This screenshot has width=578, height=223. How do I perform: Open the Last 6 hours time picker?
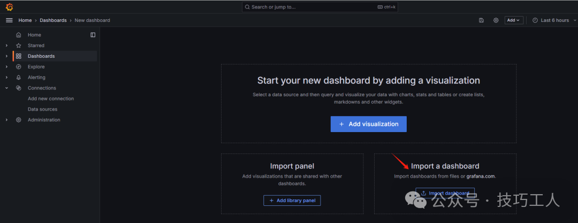tap(551, 20)
